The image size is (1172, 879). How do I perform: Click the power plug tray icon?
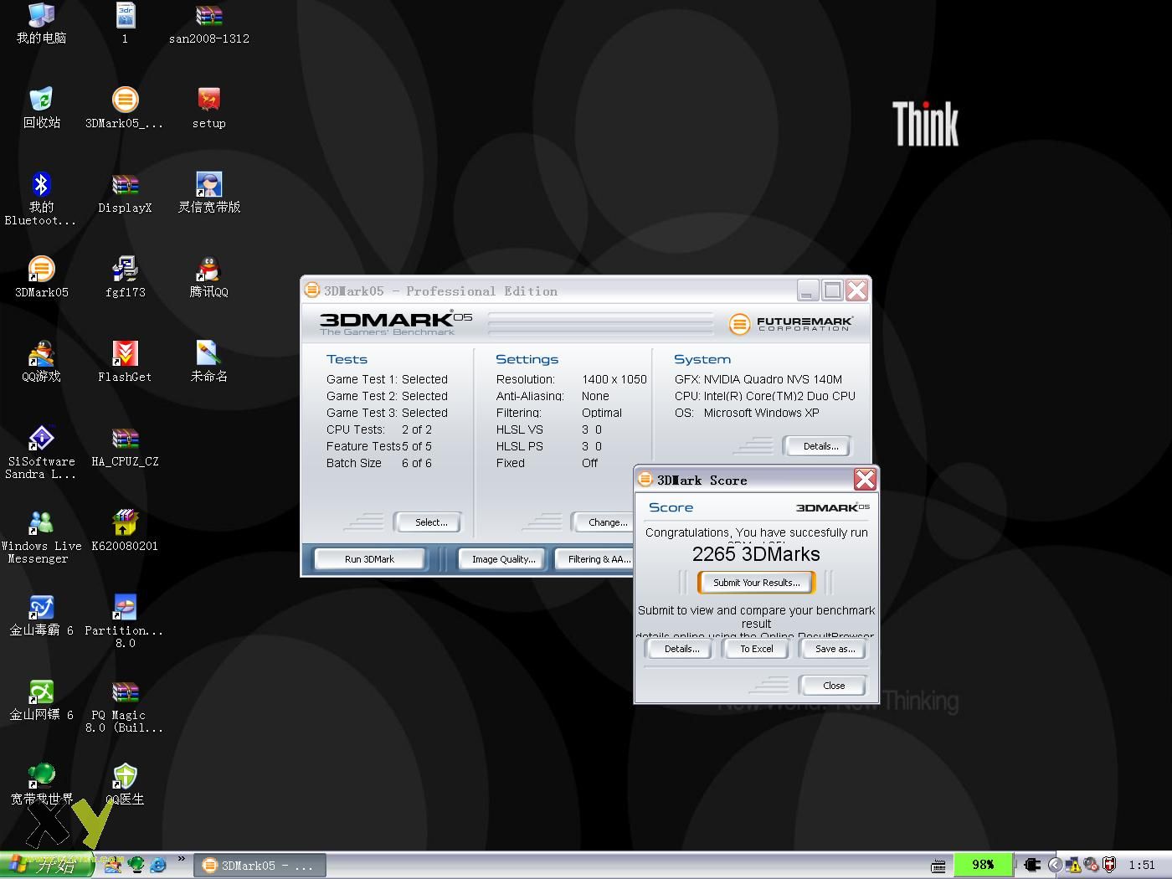click(x=1032, y=866)
